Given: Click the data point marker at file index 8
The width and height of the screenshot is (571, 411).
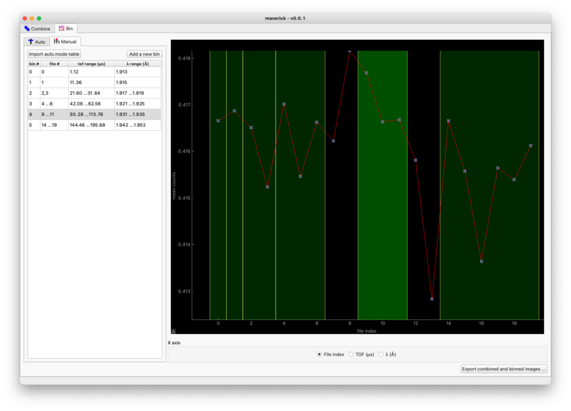Looking at the screenshot, I should point(350,52).
